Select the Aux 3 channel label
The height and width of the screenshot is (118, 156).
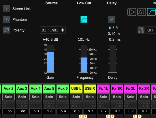(x=22, y=89)
